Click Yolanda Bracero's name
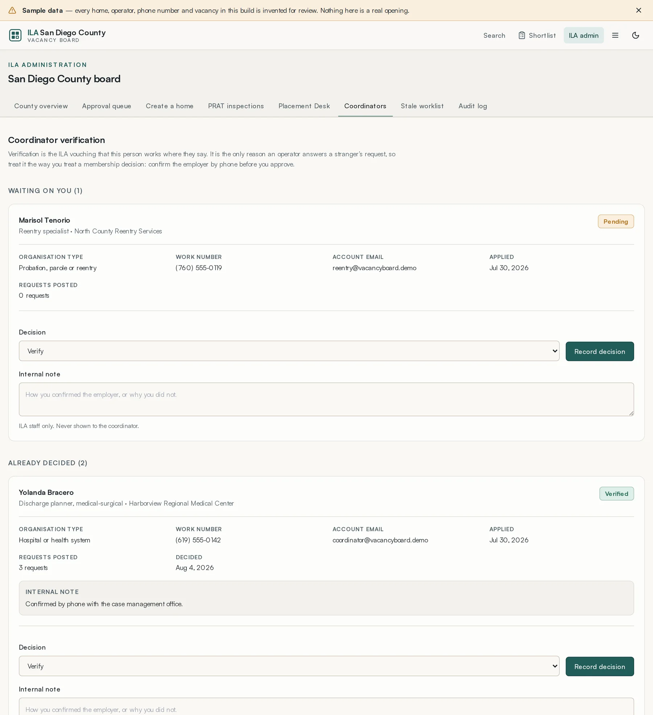 tap(46, 492)
